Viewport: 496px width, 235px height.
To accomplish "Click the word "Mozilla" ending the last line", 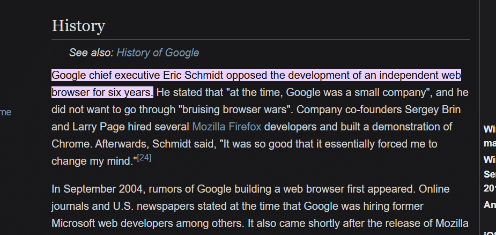I will (x=452, y=223).
